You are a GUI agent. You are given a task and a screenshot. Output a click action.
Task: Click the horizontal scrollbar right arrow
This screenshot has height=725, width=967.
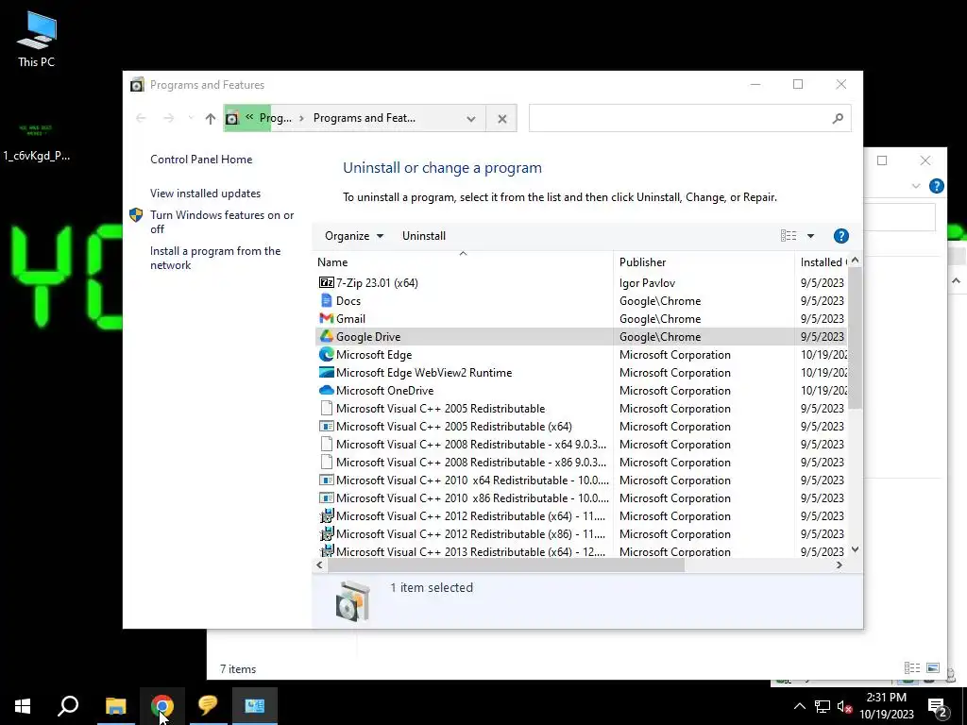point(840,565)
